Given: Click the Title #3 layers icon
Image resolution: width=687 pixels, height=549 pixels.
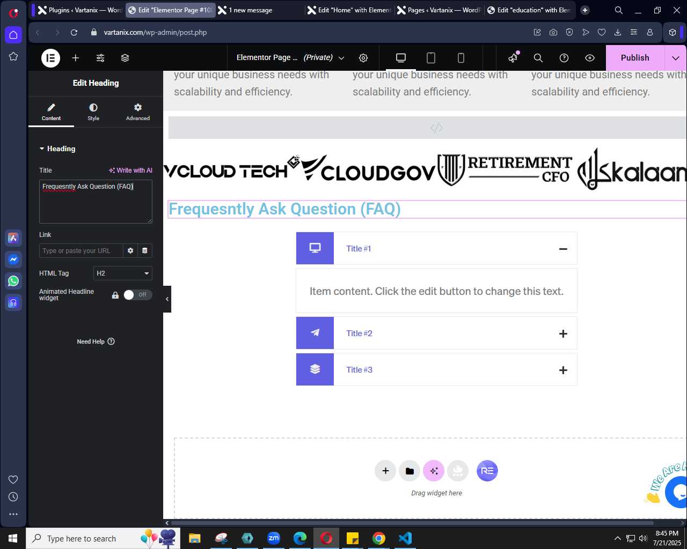Looking at the screenshot, I should coord(315,369).
